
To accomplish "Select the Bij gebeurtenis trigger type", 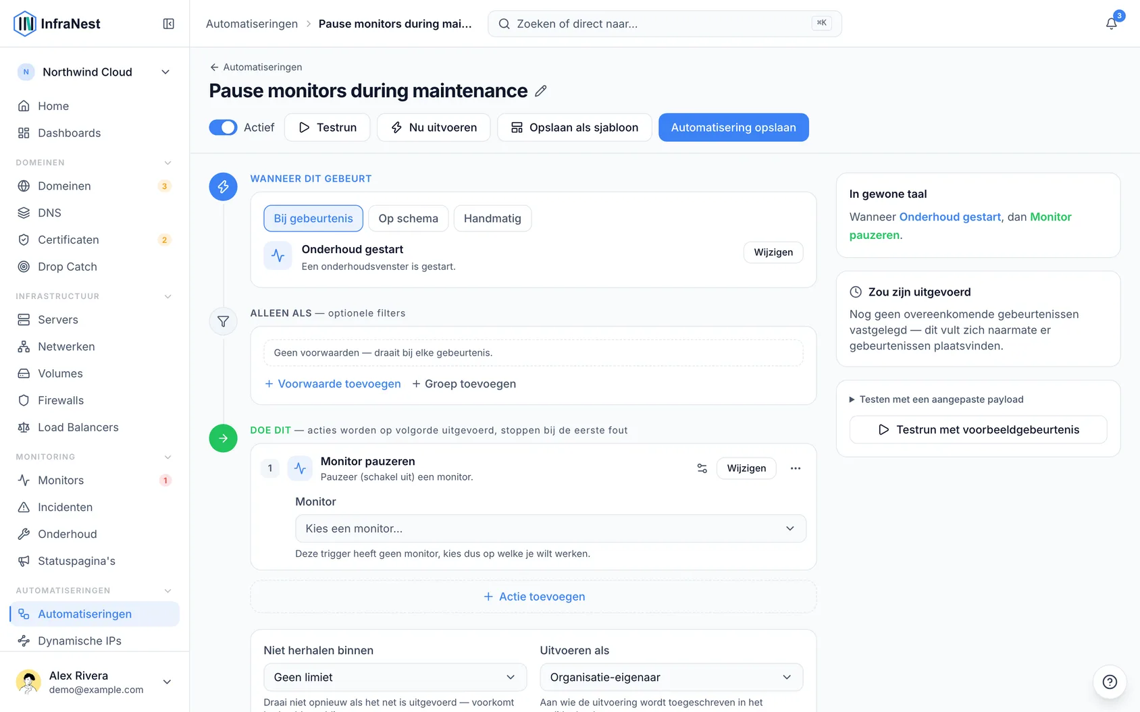I will coord(313,219).
